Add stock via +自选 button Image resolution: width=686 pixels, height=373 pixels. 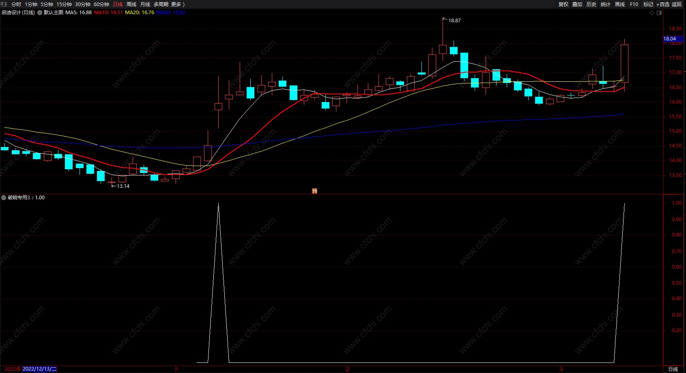coord(663,4)
